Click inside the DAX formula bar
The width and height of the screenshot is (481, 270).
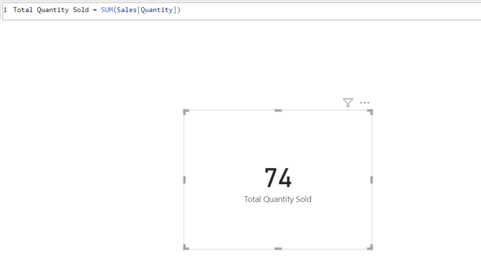(242, 12)
